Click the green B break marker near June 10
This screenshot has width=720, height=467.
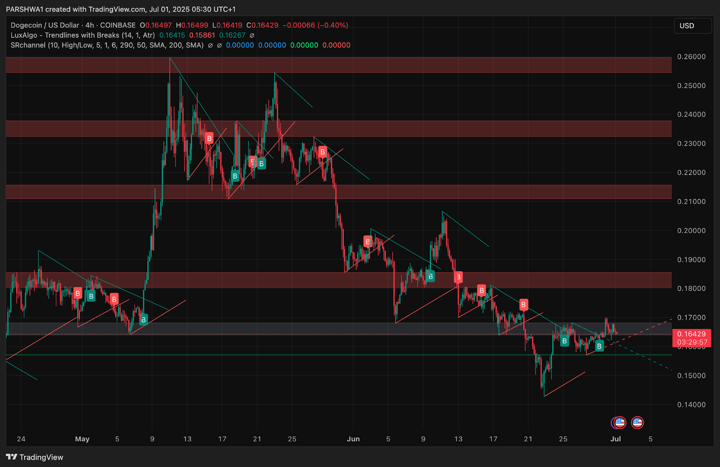431,276
